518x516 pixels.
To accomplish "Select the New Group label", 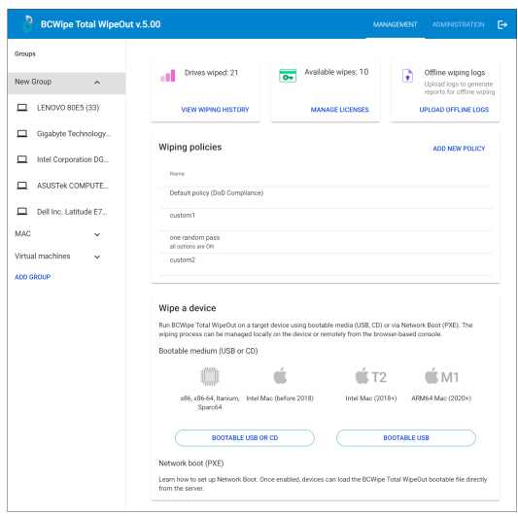I will coord(33,82).
